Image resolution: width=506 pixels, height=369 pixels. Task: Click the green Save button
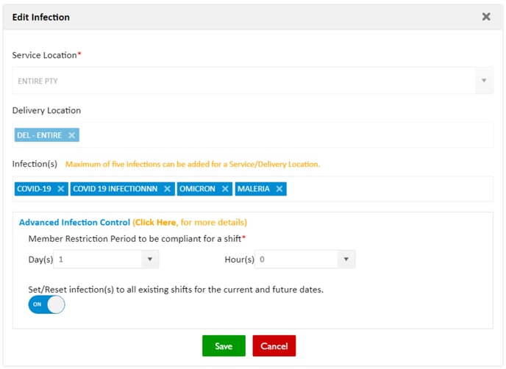(x=224, y=346)
